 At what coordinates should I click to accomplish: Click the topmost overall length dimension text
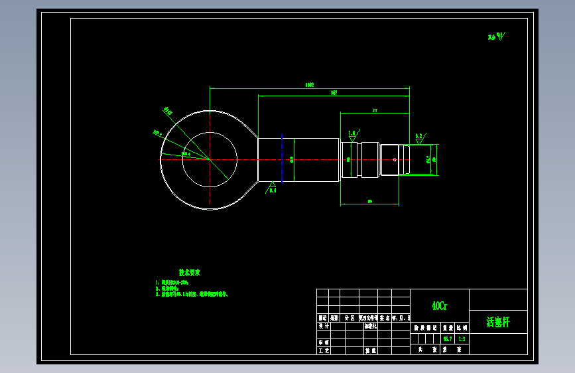click(x=310, y=85)
